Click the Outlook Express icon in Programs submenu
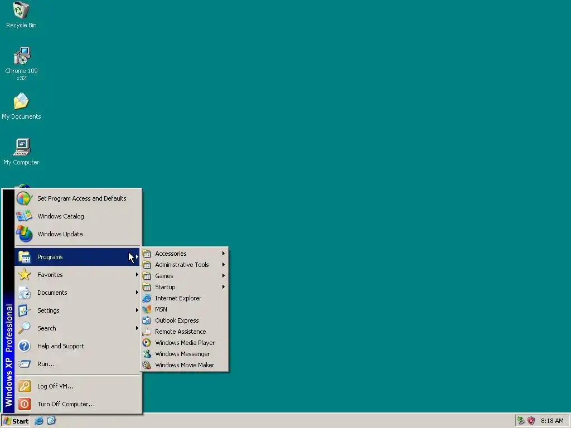Screen dimensions: 571x428 point(147,320)
